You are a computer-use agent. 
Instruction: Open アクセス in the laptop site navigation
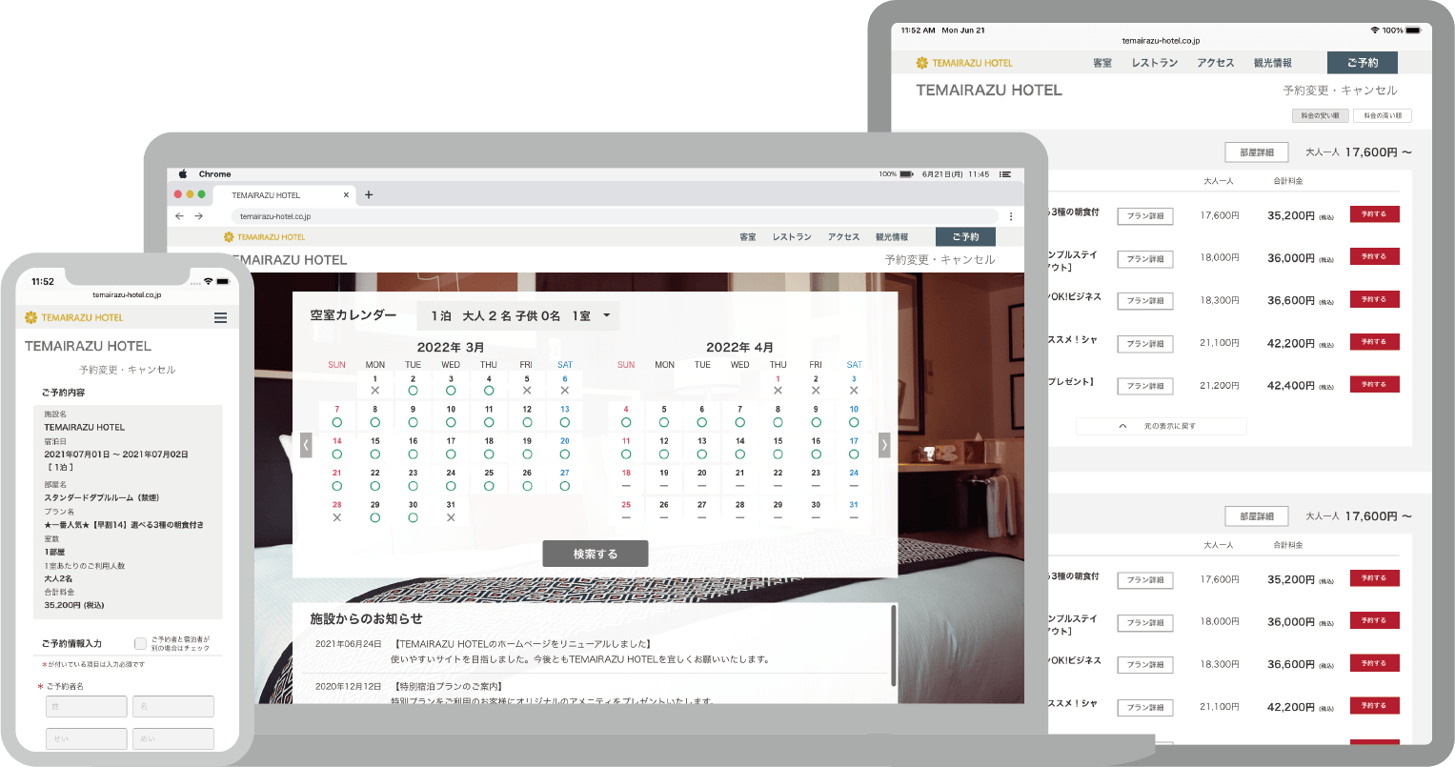(843, 237)
